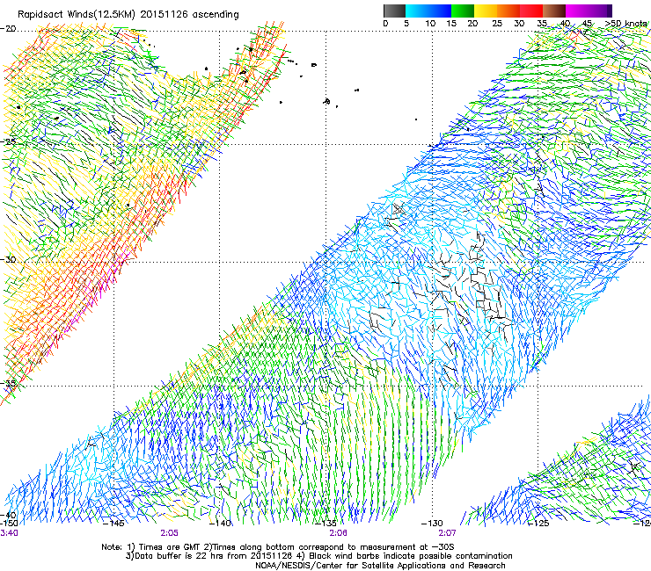Click the purple 2:07 pass time label
The width and height of the screenshot is (651, 571).
click(x=447, y=533)
